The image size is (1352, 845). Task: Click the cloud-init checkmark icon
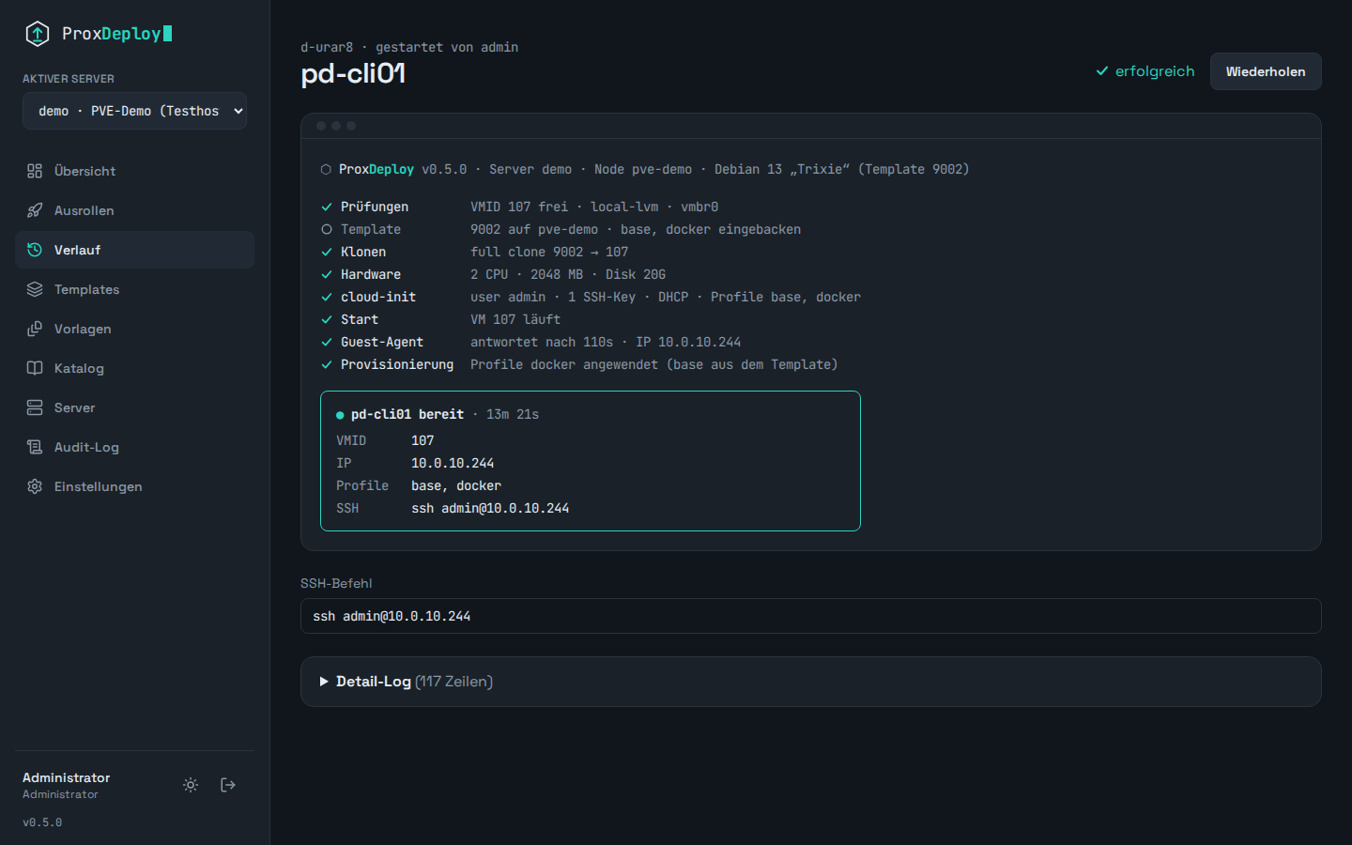(x=327, y=297)
